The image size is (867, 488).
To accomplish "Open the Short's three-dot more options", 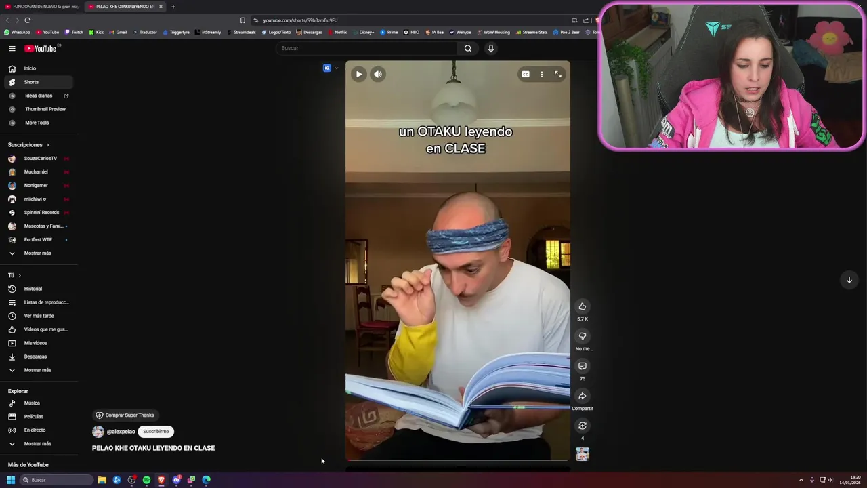I will [542, 75].
